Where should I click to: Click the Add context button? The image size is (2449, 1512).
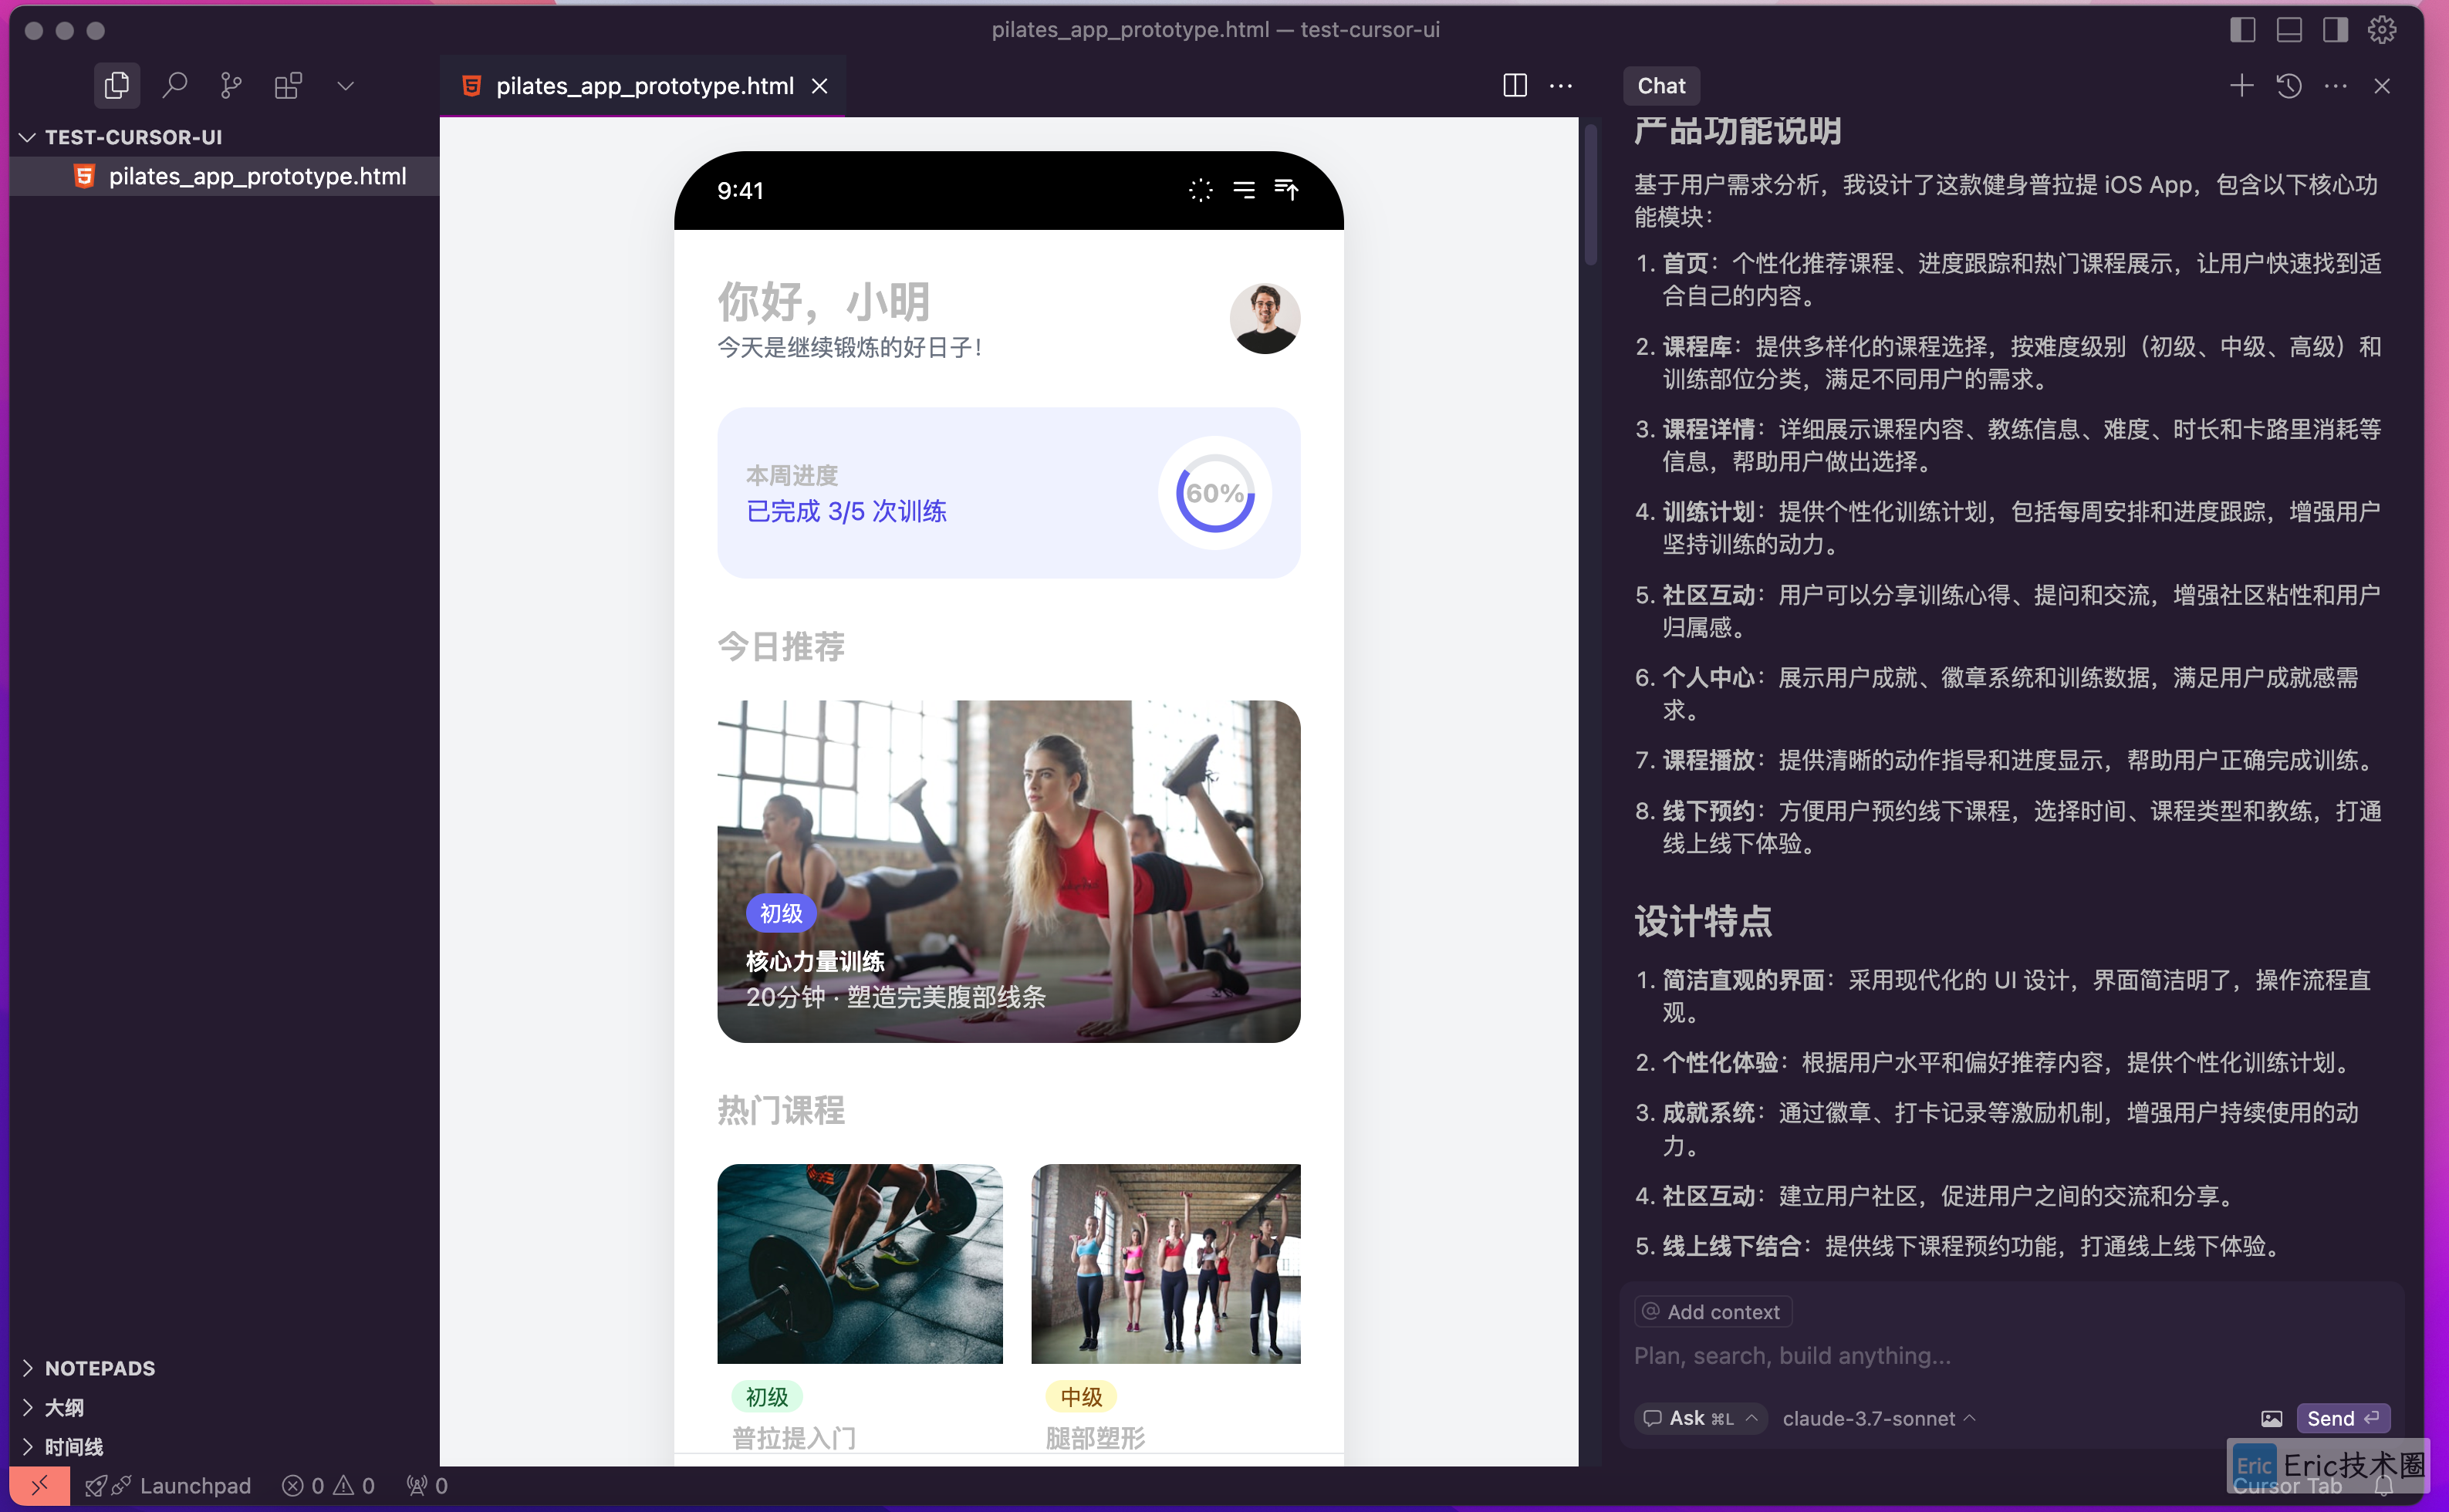1712,1311
